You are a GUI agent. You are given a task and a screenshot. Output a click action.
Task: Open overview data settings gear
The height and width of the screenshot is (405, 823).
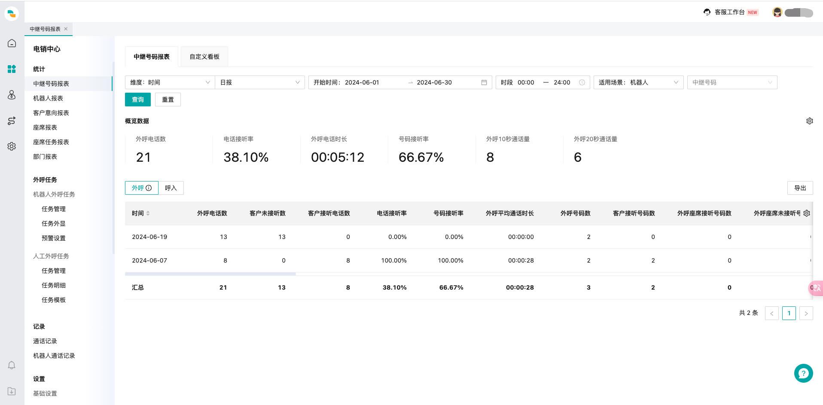pyautogui.click(x=810, y=121)
